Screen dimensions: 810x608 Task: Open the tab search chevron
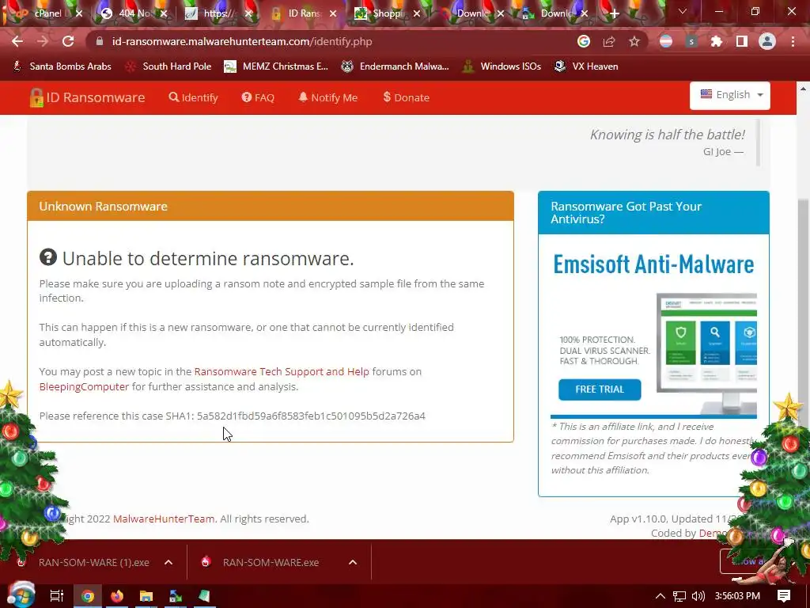pyautogui.click(x=683, y=11)
